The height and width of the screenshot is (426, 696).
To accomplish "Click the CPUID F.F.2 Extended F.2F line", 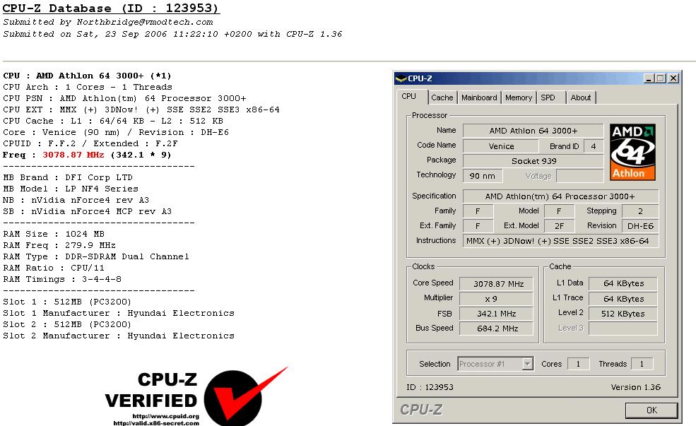I will [x=90, y=143].
